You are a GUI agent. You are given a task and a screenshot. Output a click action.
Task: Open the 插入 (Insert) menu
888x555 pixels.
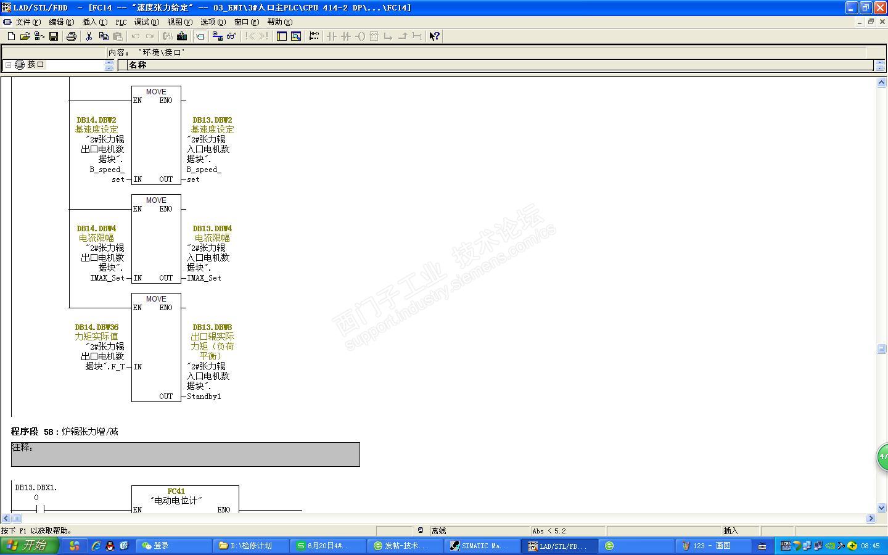94,22
